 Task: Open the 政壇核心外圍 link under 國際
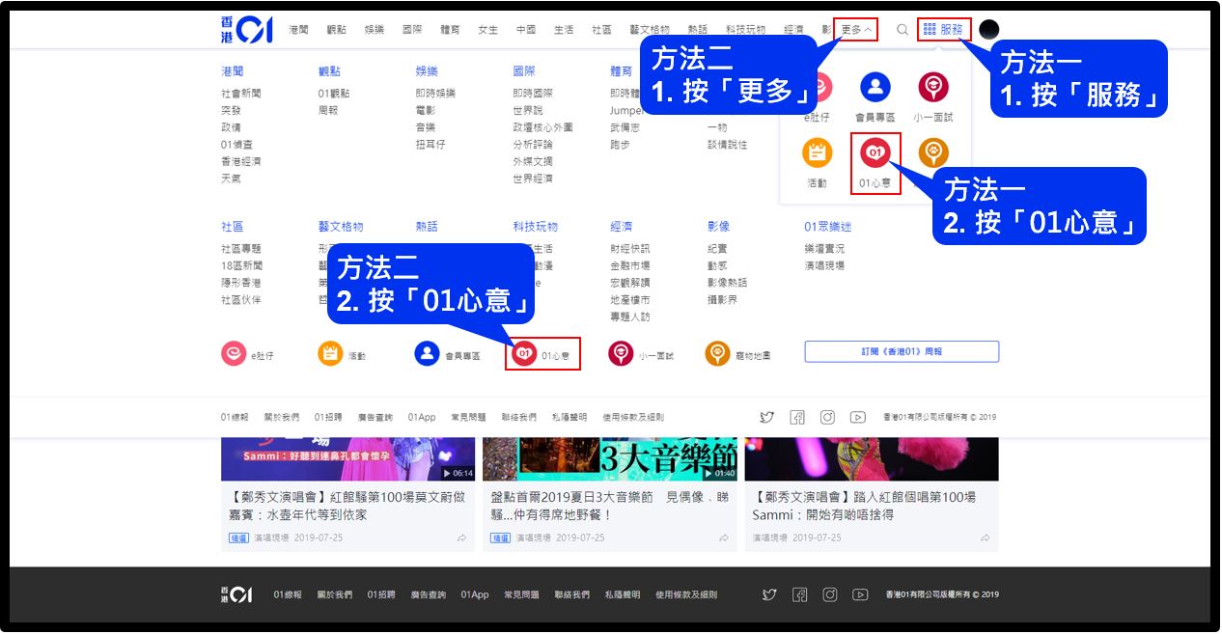pyautogui.click(x=542, y=127)
